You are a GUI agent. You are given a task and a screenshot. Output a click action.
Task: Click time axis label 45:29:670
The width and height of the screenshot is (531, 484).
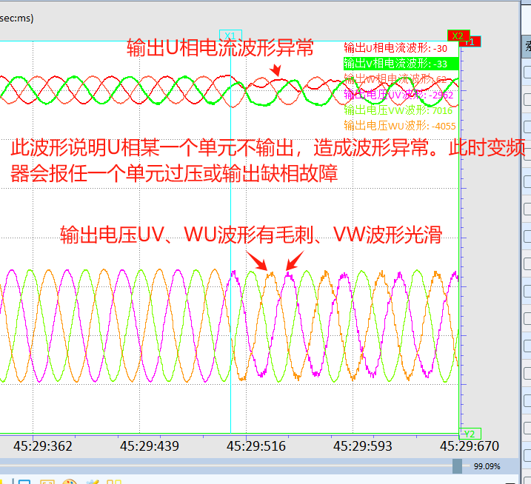(470, 446)
